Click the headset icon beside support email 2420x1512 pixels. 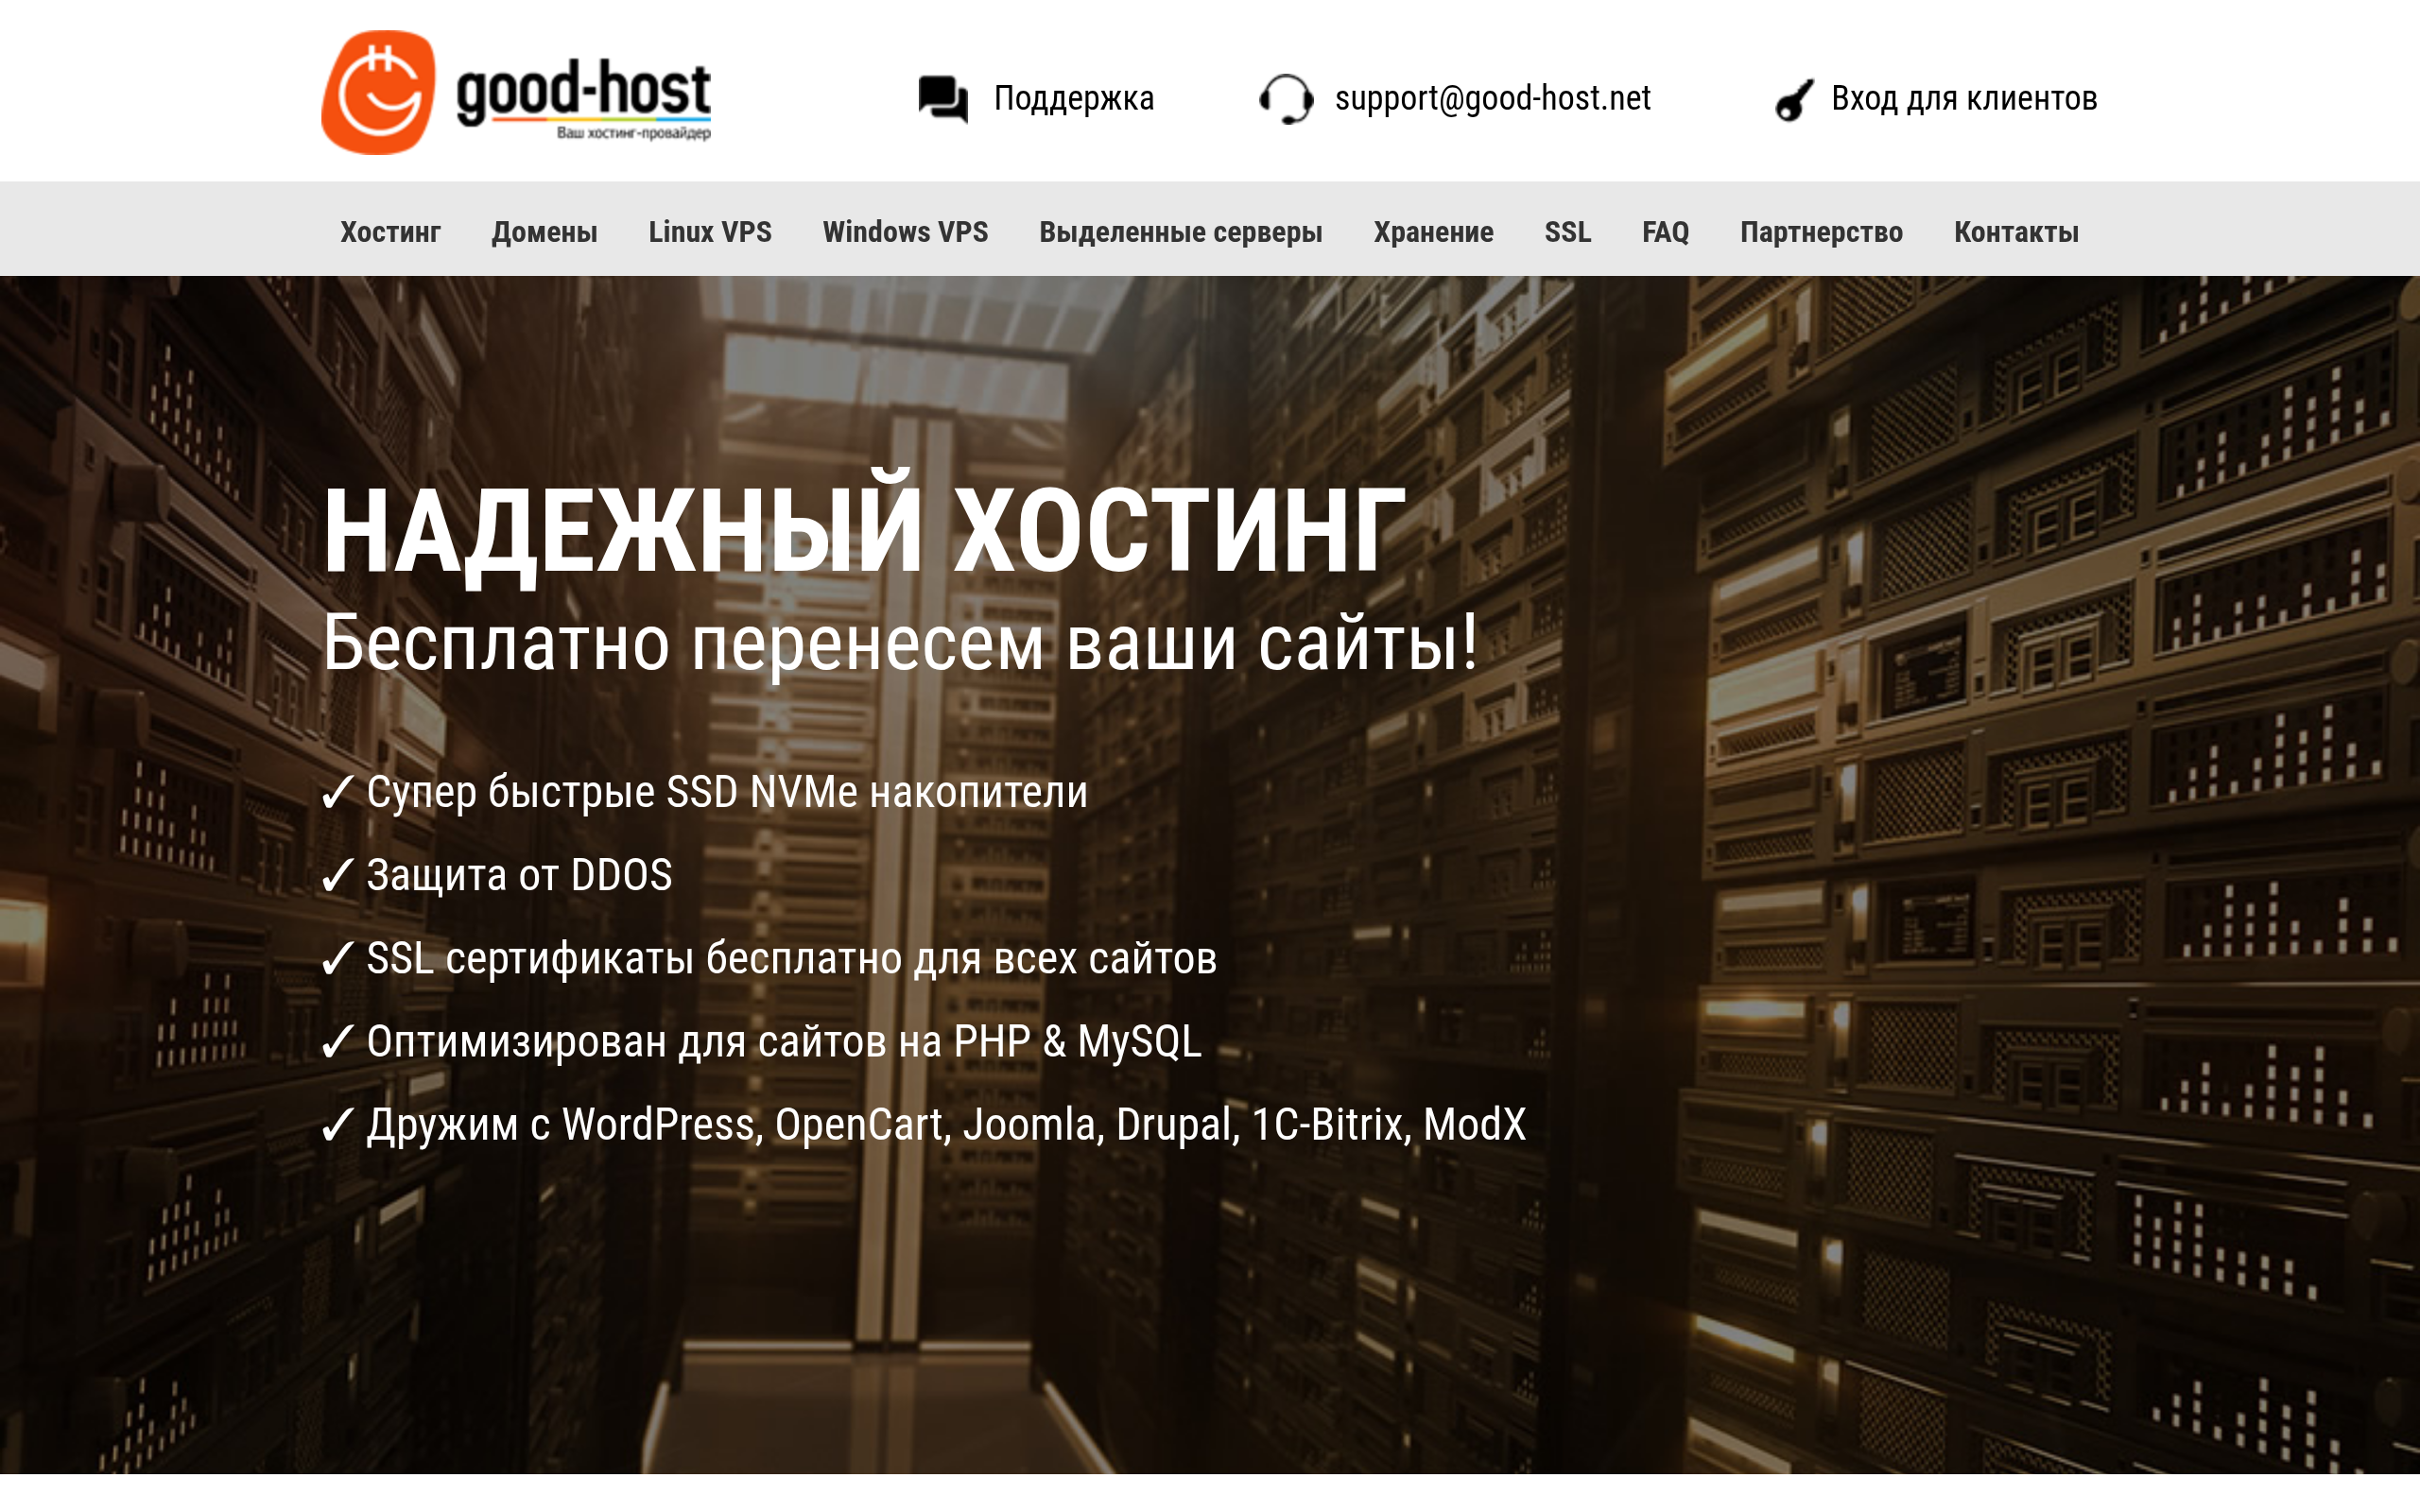pyautogui.click(x=1285, y=99)
